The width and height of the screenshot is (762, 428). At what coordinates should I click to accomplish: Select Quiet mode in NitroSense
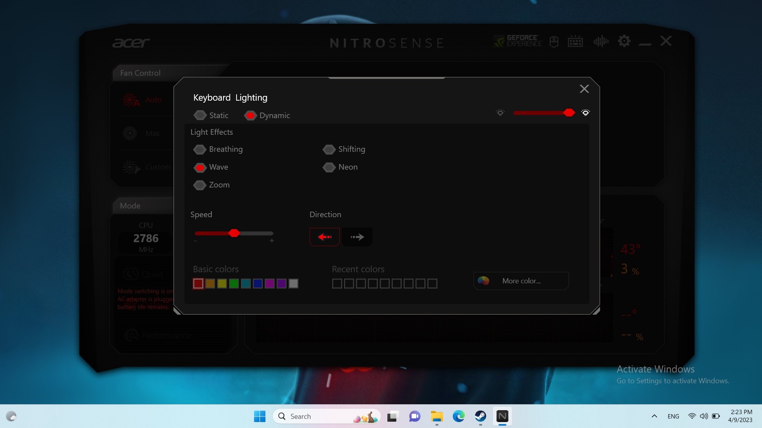click(144, 274)
